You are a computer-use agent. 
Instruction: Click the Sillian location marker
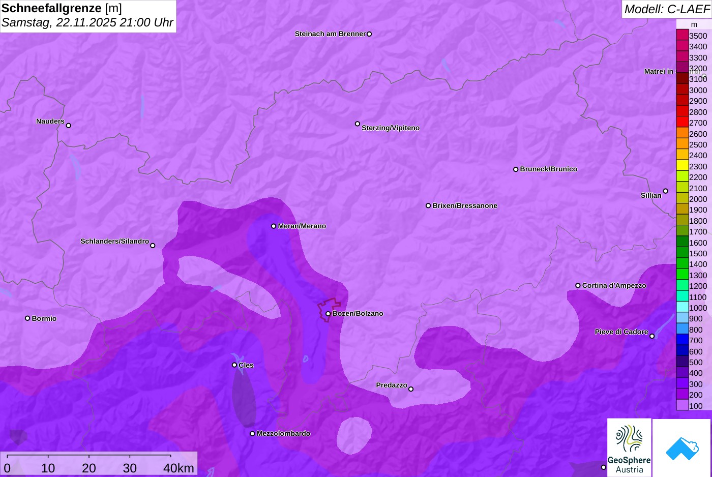[x=665, y=191]
